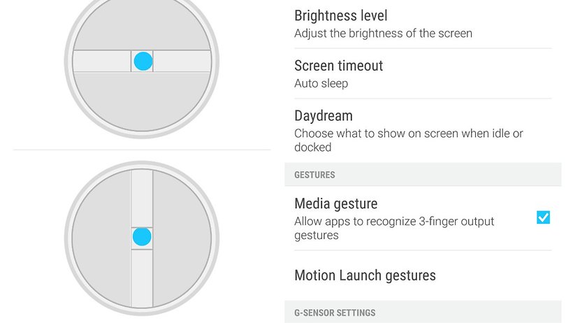The width and height of the screenshot is (566, 323).
Task: Click the G-SENSOR SETTINGS section header
Action: click(423, 312)
